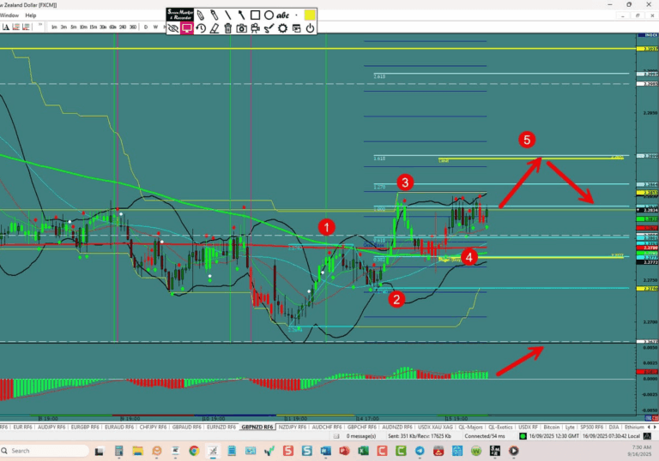Open Screen Marker settings gear icon

pos(282,28)
